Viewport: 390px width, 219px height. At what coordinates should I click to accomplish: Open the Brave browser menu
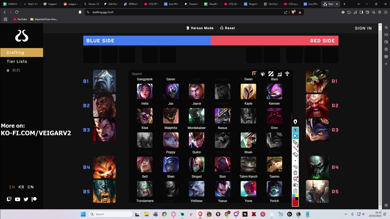pos(386,12)
